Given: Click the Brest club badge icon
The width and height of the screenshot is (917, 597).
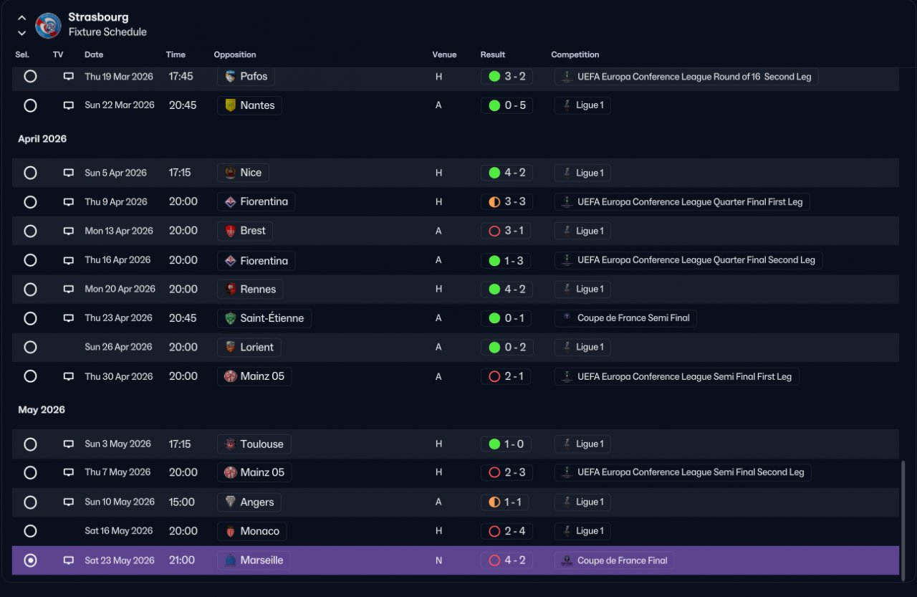Looking at the screenshot, I should pyautogui.click(x=231, y=231).
